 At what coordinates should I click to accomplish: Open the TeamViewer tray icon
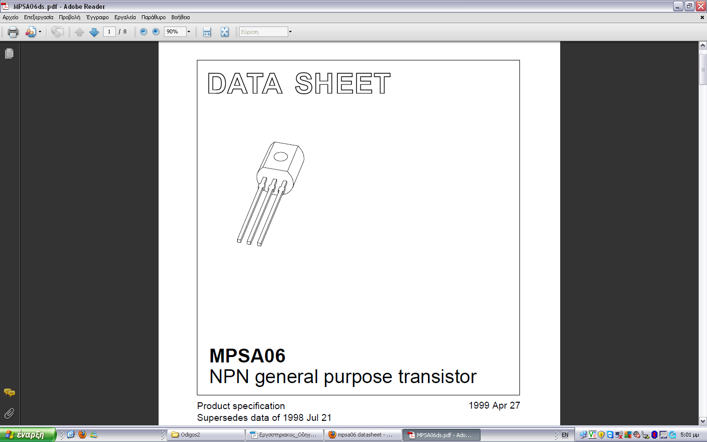tap(610, 435)
